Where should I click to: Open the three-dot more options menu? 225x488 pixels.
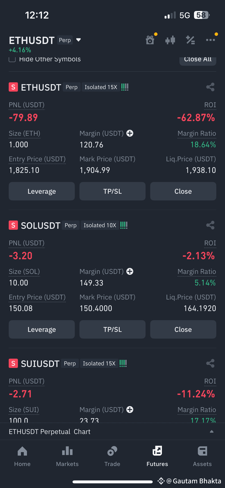210,40
